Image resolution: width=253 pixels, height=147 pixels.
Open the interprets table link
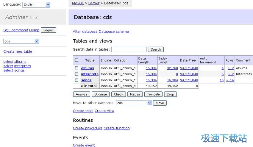click(90, 74)
